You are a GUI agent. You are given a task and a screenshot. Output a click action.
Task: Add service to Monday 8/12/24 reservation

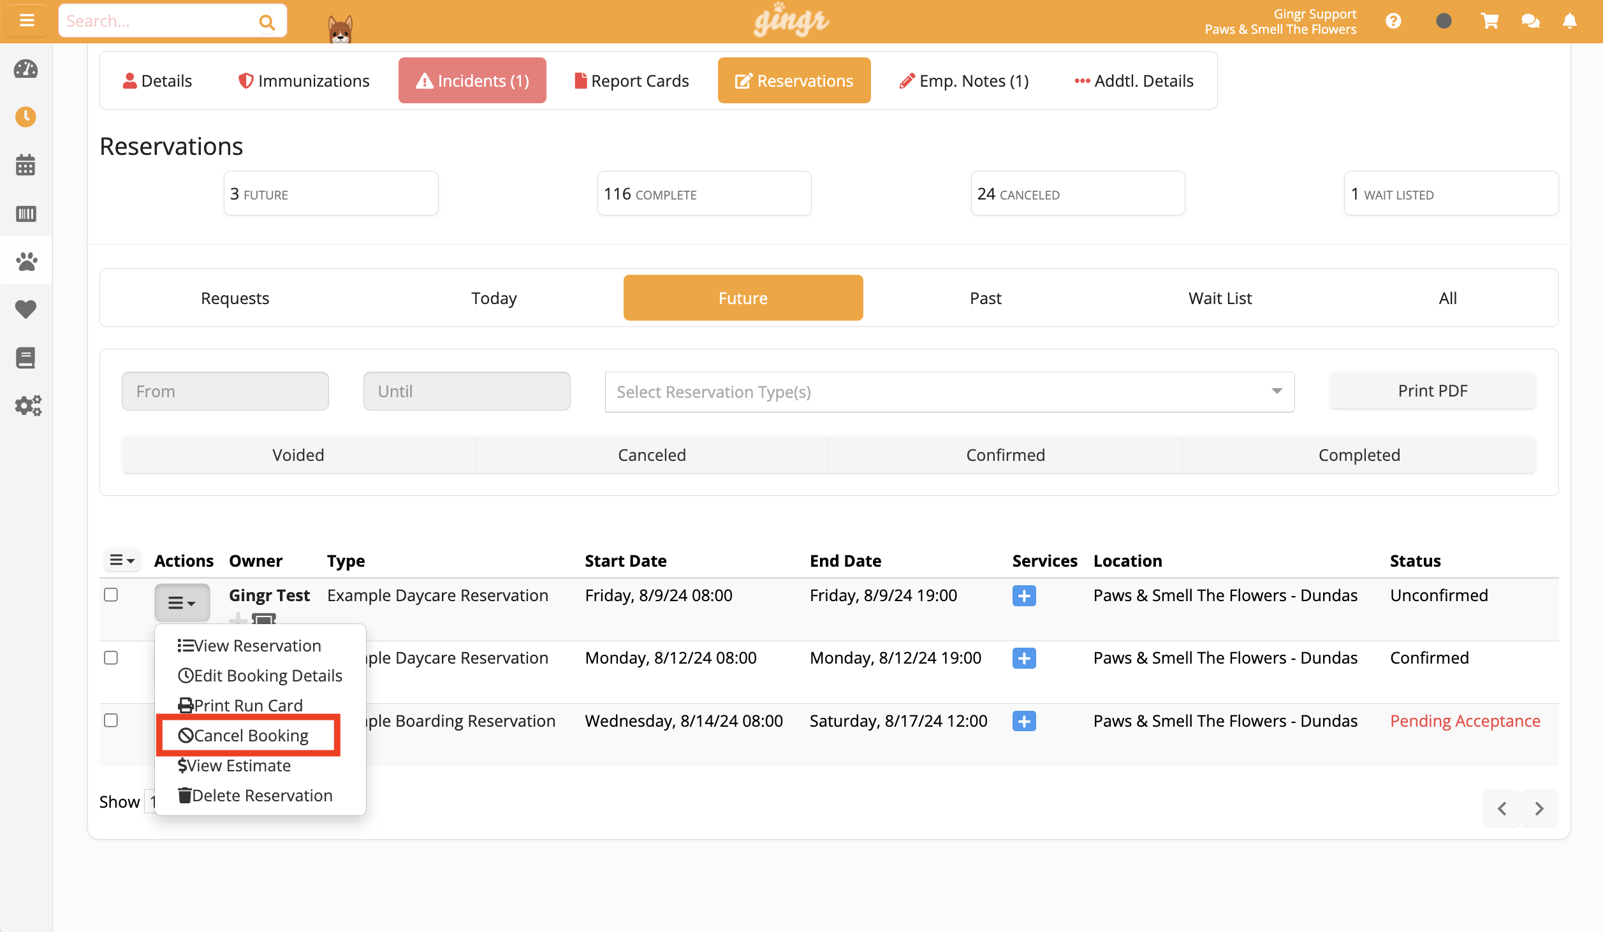point(1024,658)
